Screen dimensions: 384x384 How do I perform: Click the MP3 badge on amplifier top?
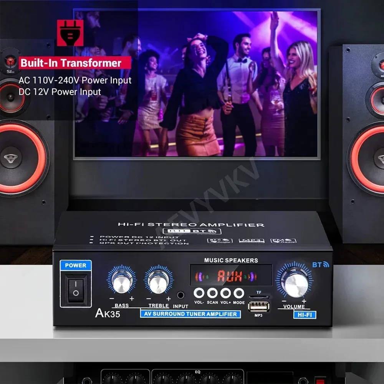tap(252, 241)
